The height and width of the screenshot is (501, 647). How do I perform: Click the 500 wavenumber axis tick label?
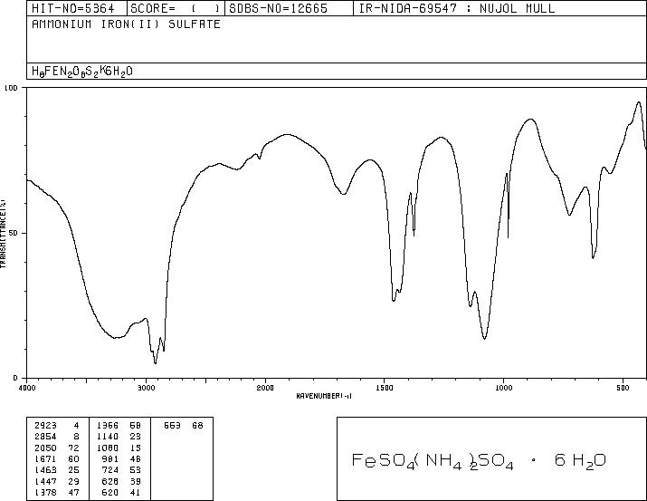click(623, 388)
